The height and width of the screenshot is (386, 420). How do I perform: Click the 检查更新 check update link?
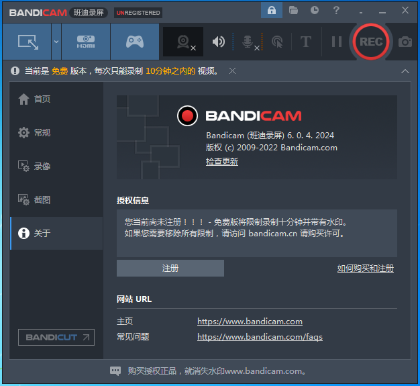(222, 162)
